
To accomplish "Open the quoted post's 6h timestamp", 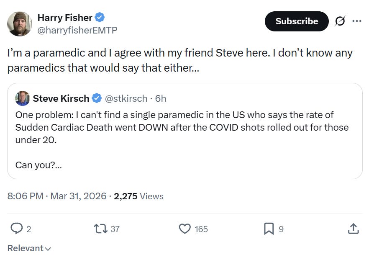I will 161,98.
